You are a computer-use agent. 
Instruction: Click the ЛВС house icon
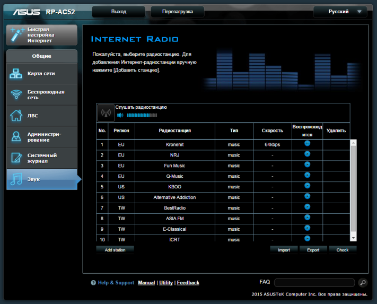(x=16, y=116)
